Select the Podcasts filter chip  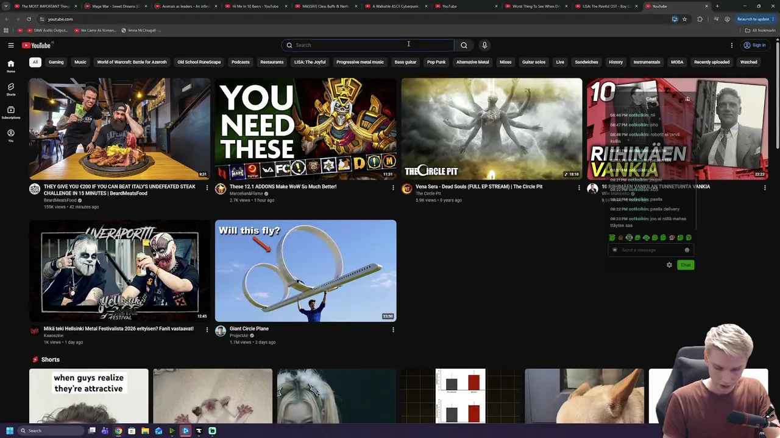(240, 62)
